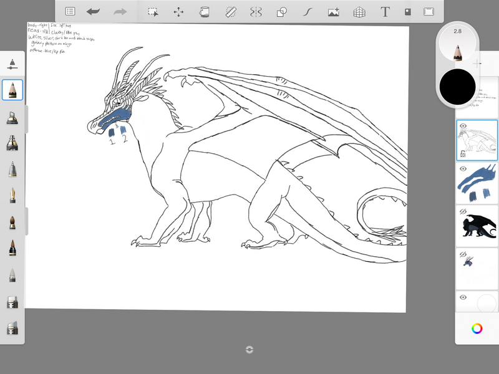The image size is (499, 374).
Task: Select the rectangular Selection tool
Action: (152, 11)
